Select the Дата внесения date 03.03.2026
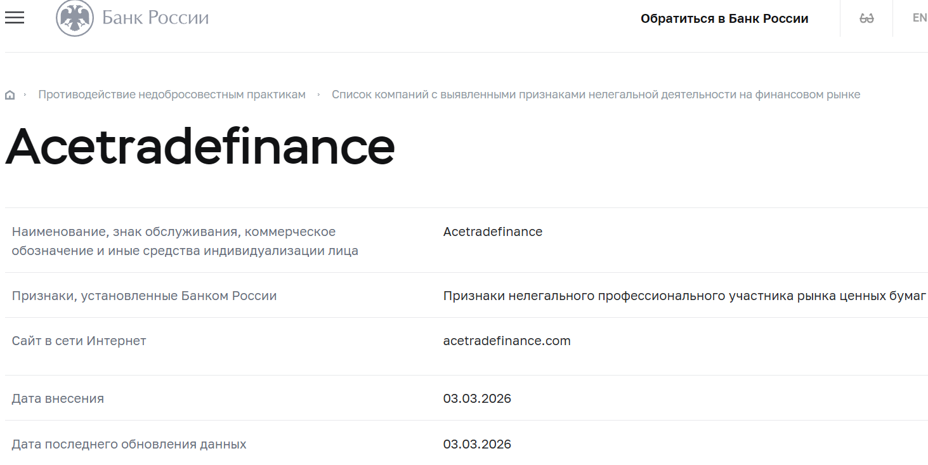Screen dimensions: 928x465 (477, 398)
